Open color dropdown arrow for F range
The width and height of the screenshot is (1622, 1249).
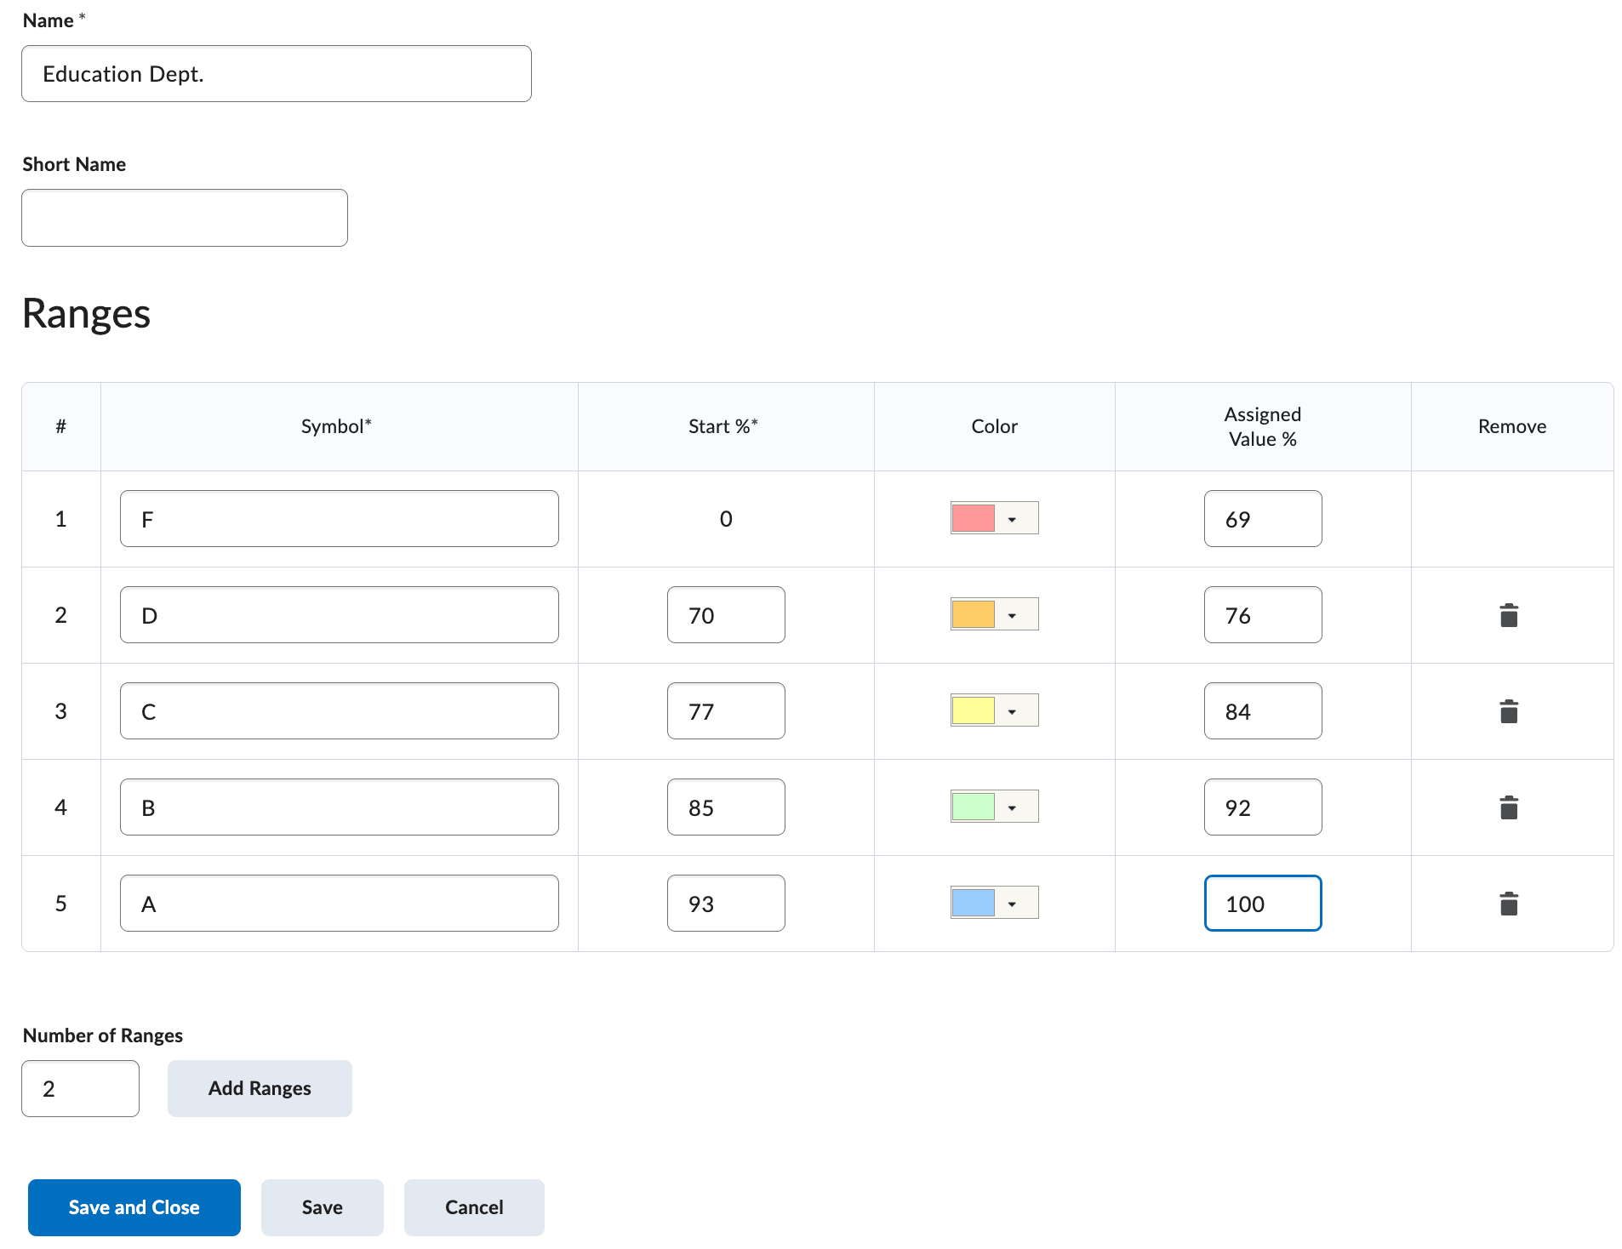(x=1013, y=519)
